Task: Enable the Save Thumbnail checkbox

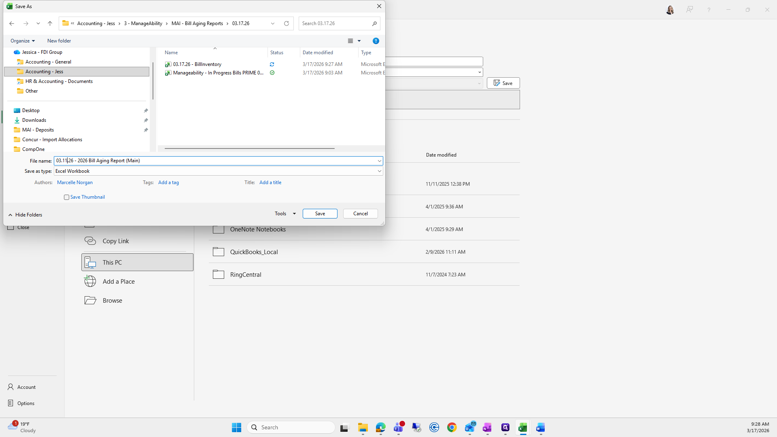Action: (66, 197)
